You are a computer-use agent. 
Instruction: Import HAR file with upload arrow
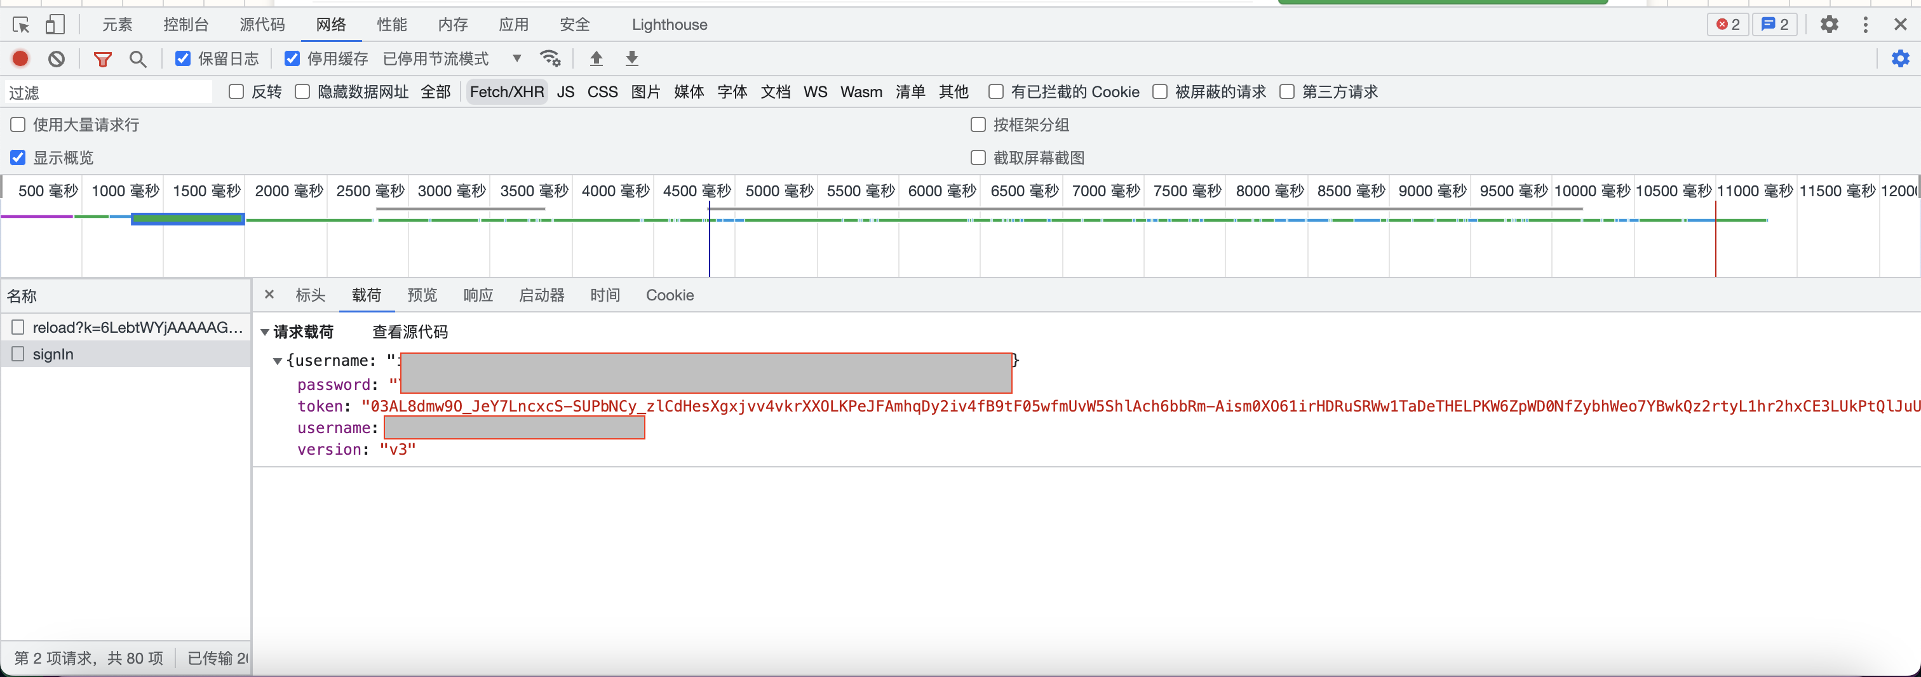click(596, 58)
